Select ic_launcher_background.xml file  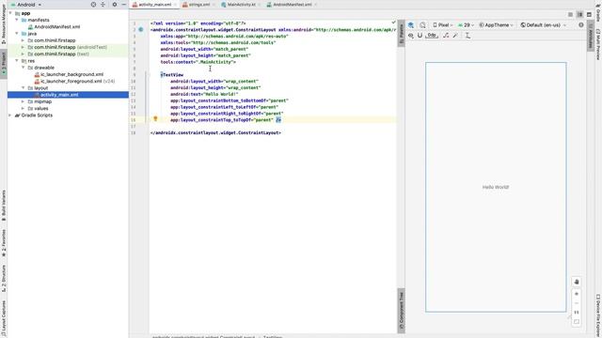click(71, 74)
